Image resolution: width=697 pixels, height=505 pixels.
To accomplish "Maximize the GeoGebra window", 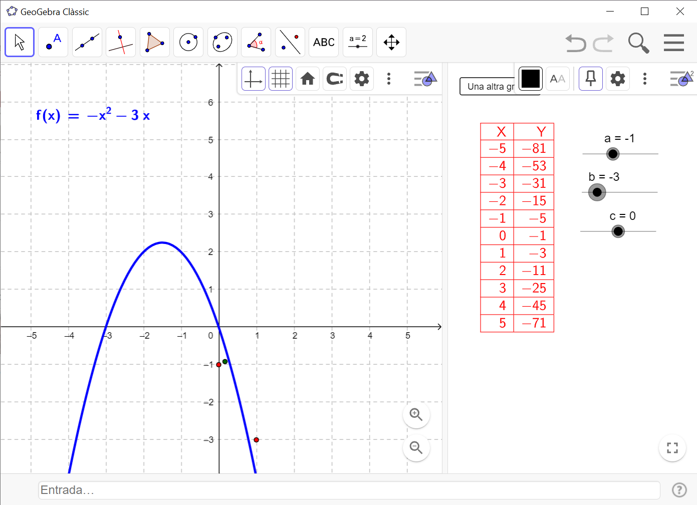I will click(x=645, y=11).
